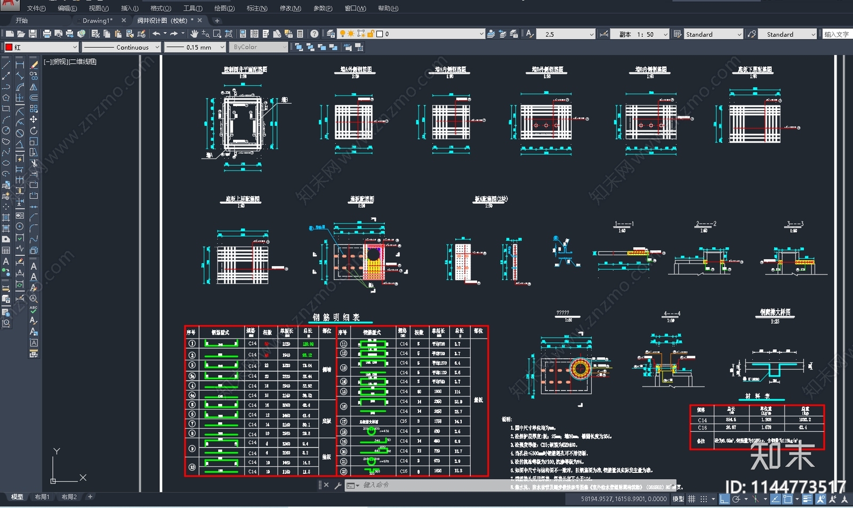Click the Help question mark icon

(314, 34)
